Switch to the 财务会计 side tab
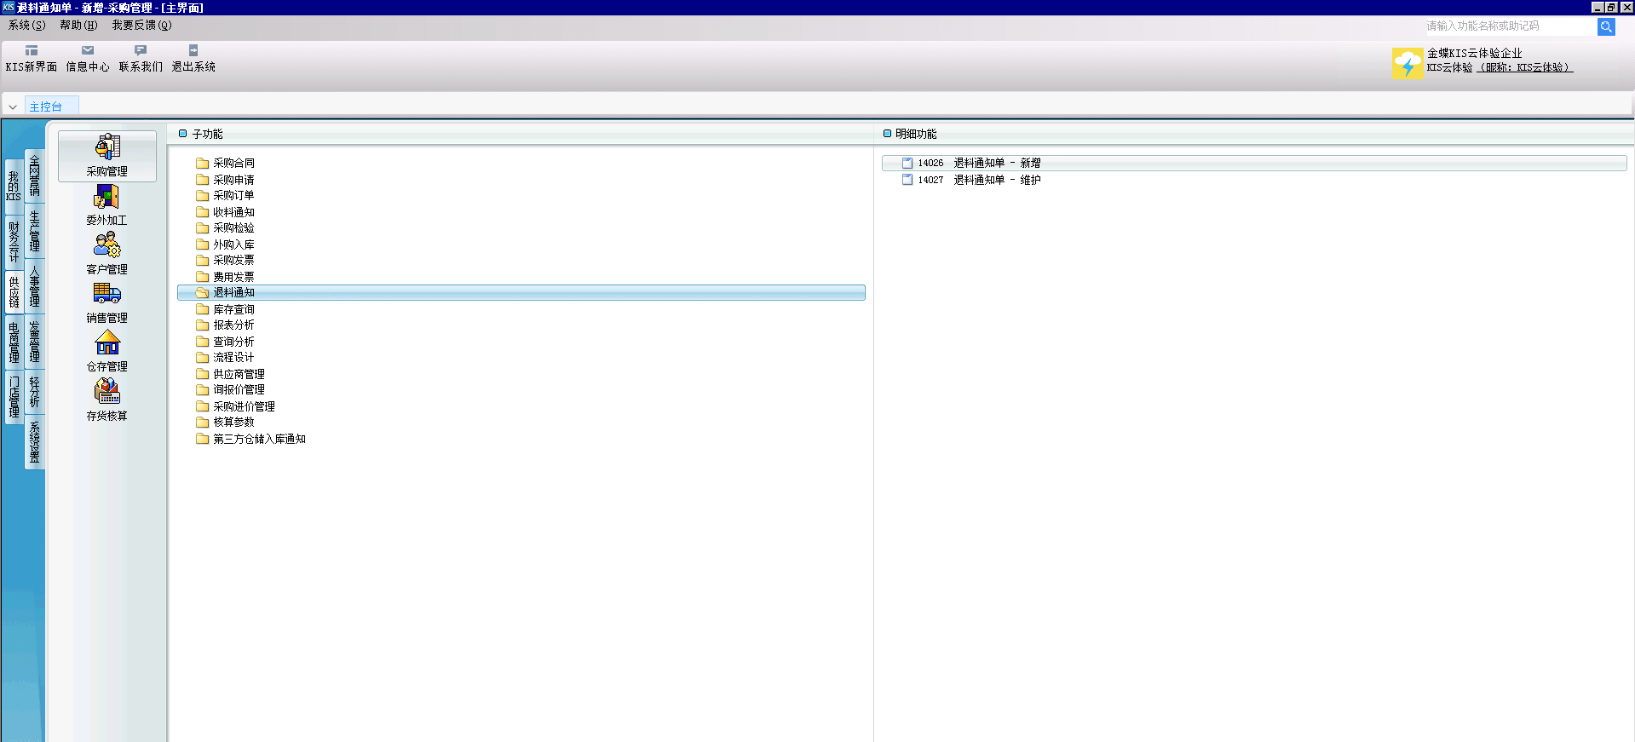The width and height of the screenshot is (1635, 742). point(14,239)
